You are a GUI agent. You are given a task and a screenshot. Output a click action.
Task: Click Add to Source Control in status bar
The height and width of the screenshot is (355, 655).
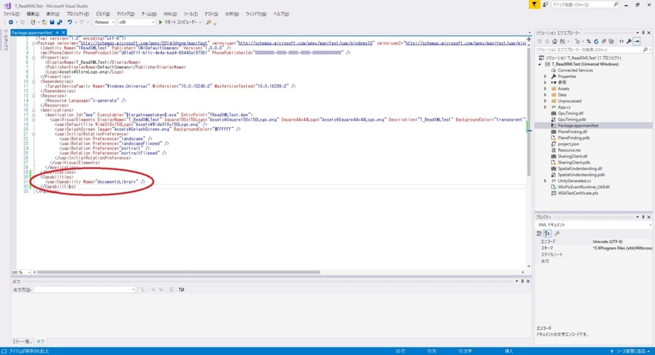[630, 351]
